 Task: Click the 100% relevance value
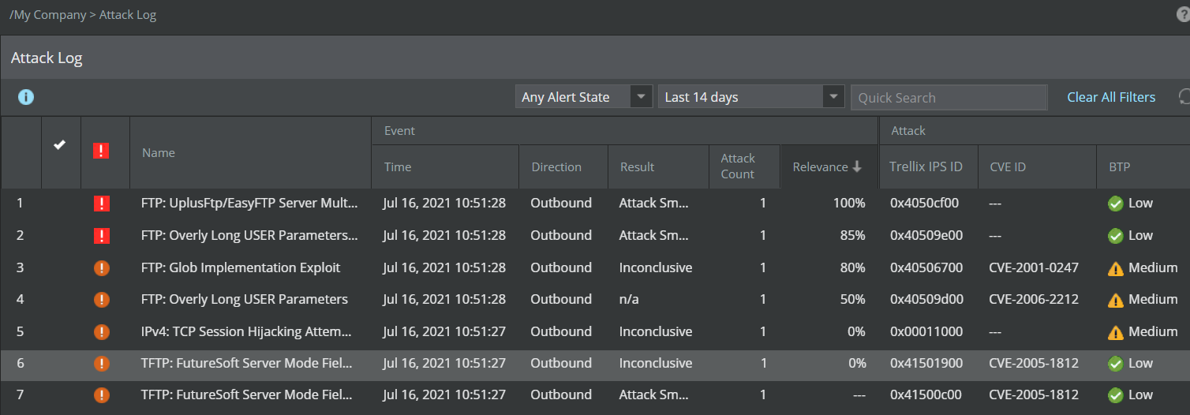pyautogui.click(x=849, y=203)
